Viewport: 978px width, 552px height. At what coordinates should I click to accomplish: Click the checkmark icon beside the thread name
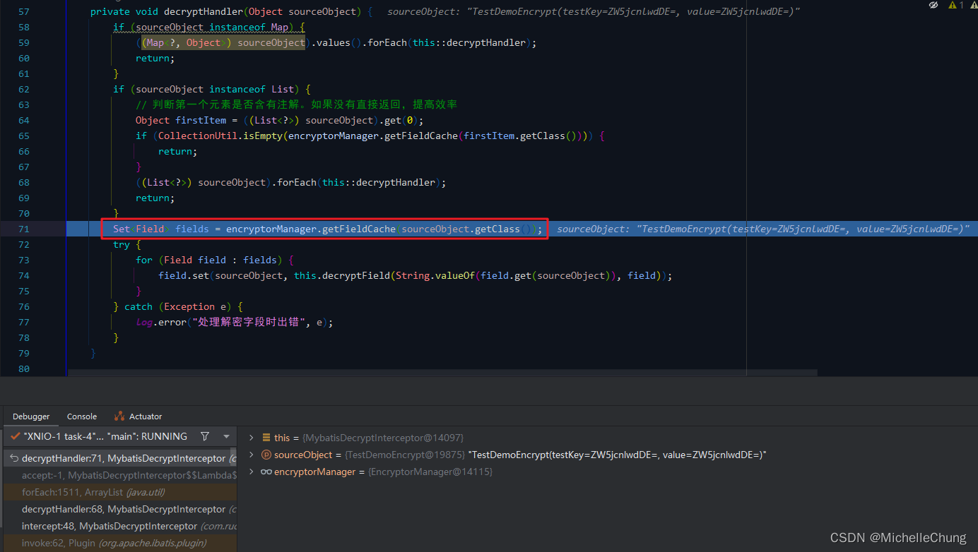click(15, 436)
